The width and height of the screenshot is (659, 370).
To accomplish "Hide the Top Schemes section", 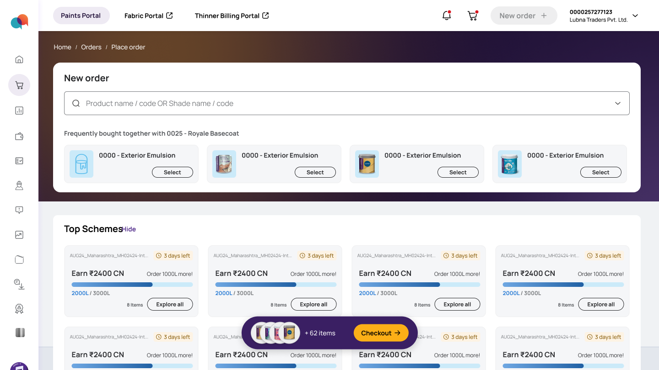I will tap(129, 229).
